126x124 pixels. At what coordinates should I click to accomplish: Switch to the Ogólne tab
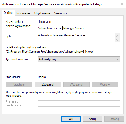coord(8,13)
